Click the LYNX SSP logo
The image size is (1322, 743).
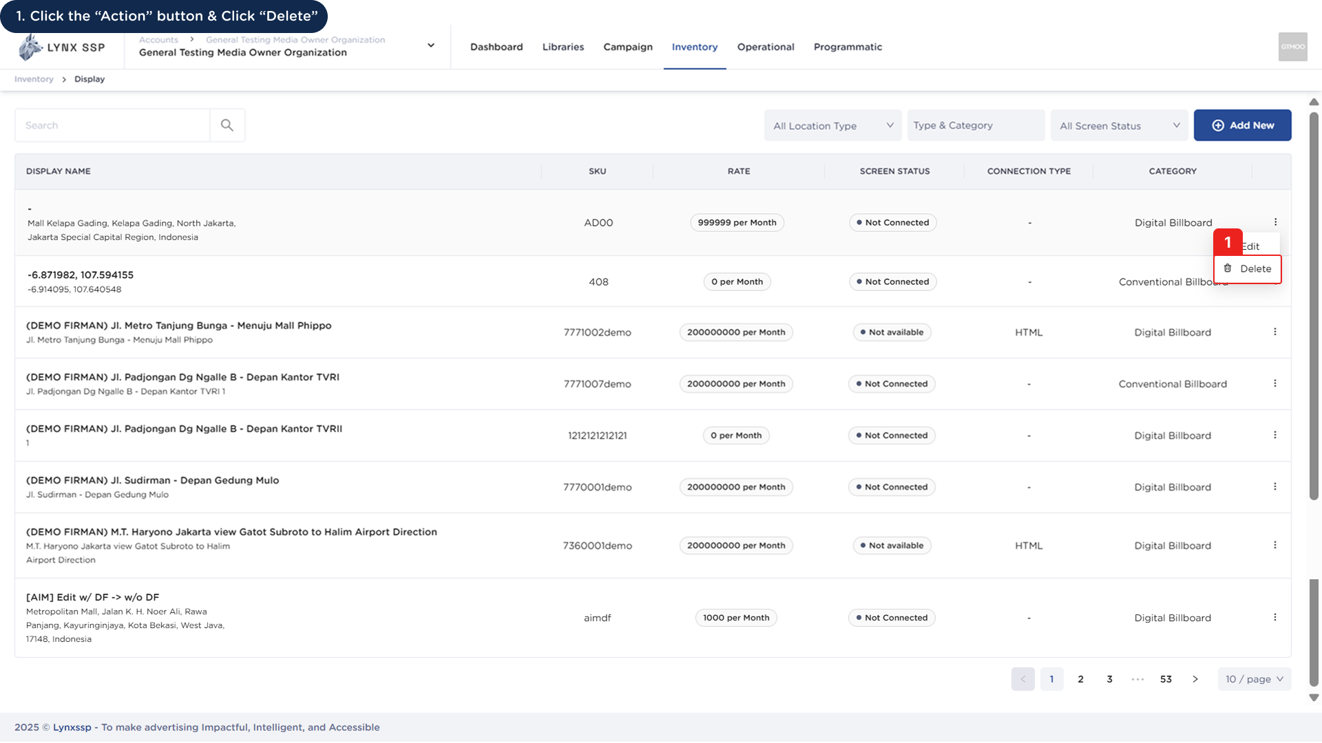62,47
